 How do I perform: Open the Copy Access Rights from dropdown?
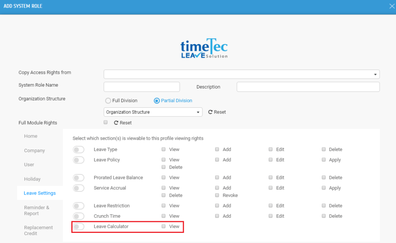pos(242,74)
